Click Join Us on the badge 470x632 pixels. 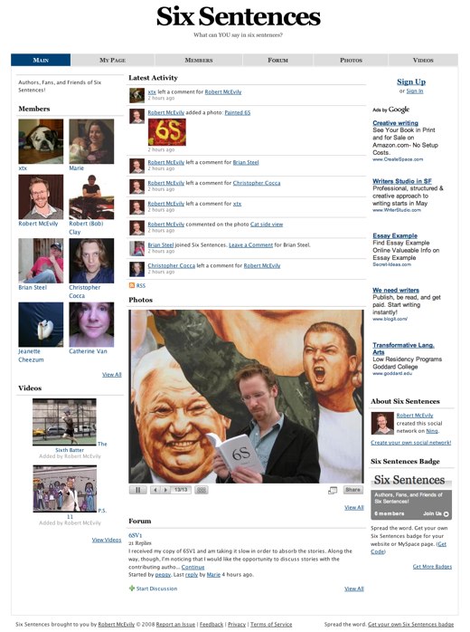tap(436, 514)
